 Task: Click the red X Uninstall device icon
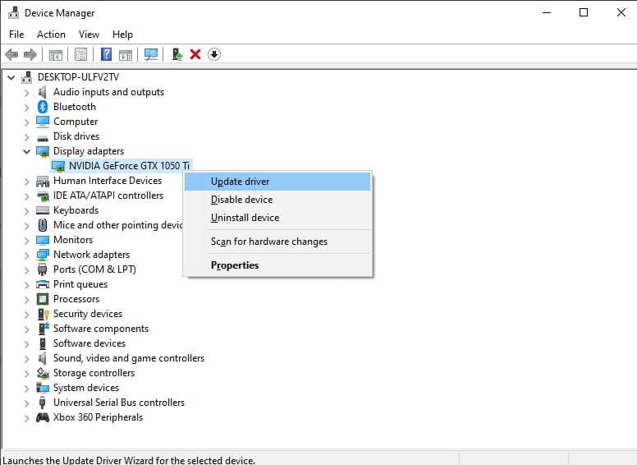pos(195,54)
